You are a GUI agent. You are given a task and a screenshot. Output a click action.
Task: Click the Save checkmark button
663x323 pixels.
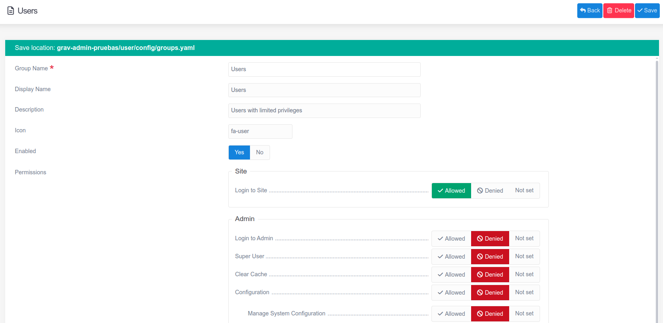pyautogui.click(x=647, y=11)
